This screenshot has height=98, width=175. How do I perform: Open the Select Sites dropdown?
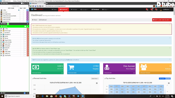pos(95,79)
